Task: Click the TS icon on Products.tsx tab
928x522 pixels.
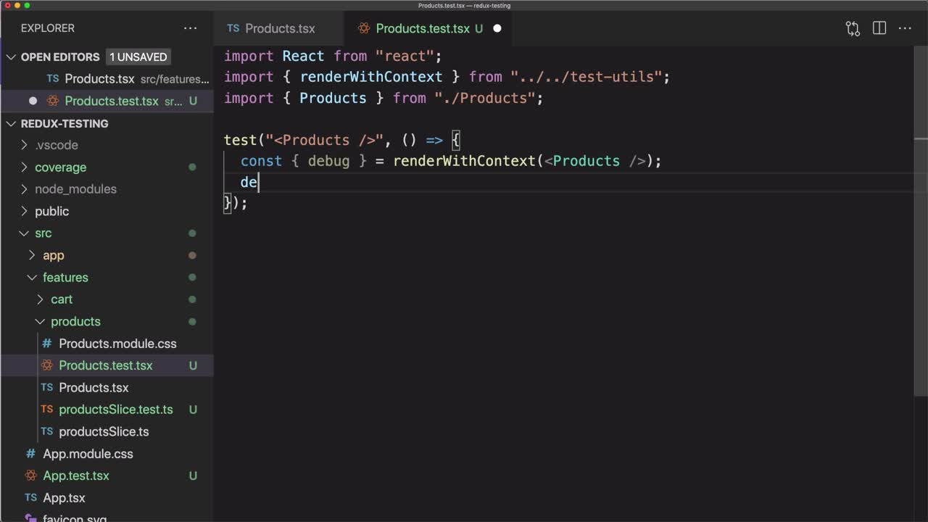Action: coord(233,28)
